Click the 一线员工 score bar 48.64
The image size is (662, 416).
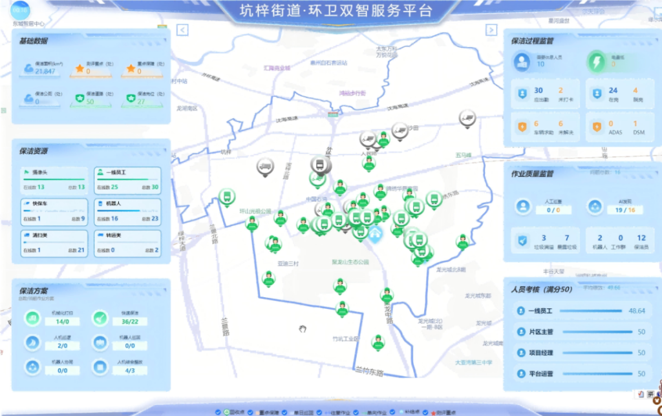click(x=588, y=311)
